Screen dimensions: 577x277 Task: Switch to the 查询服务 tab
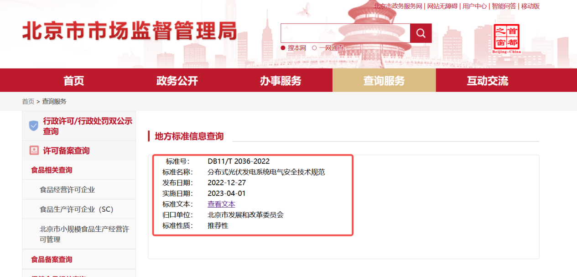(384, 80)
